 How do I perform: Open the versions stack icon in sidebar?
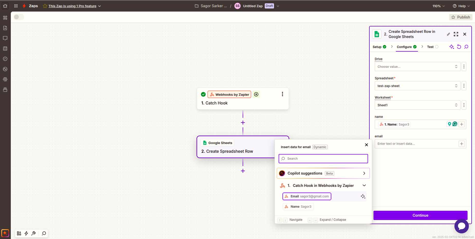5,90
